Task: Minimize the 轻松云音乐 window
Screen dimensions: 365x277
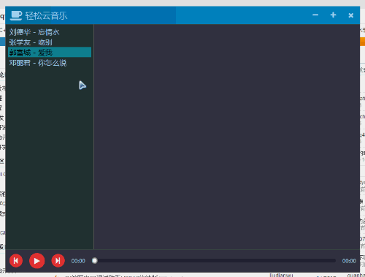Action: tap(315, 15)
